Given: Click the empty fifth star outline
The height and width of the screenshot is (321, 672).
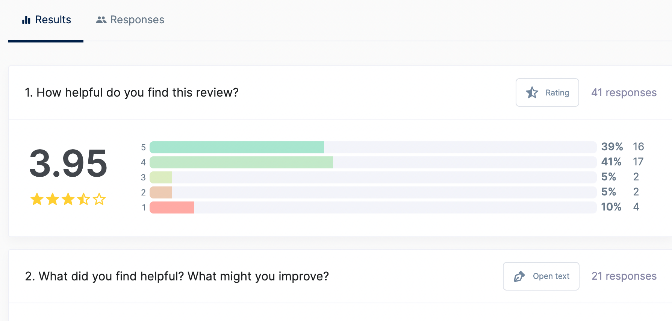Looking at the screenshot, I should [x=99, y=199].
